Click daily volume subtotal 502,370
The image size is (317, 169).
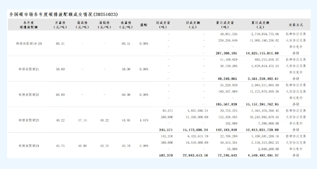click(166, 155)
